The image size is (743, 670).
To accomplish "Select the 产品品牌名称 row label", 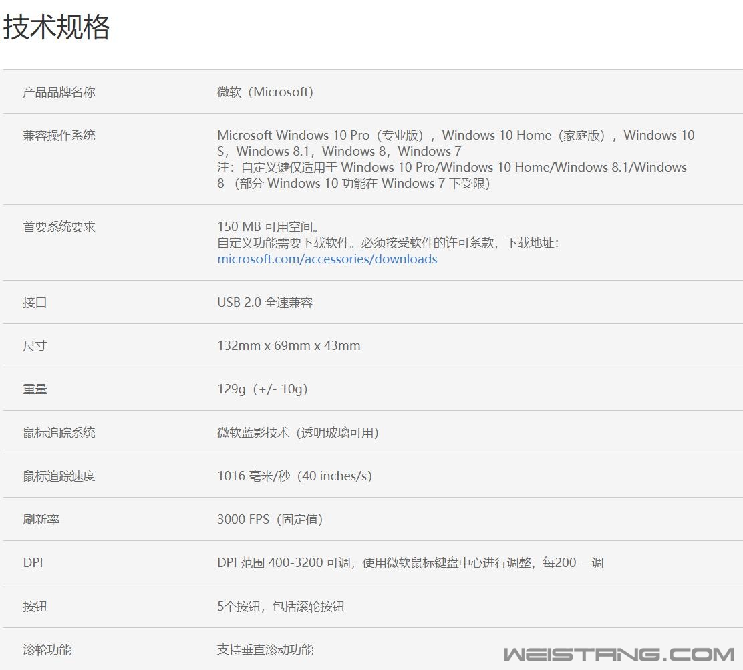I will (x=59, y=92).
